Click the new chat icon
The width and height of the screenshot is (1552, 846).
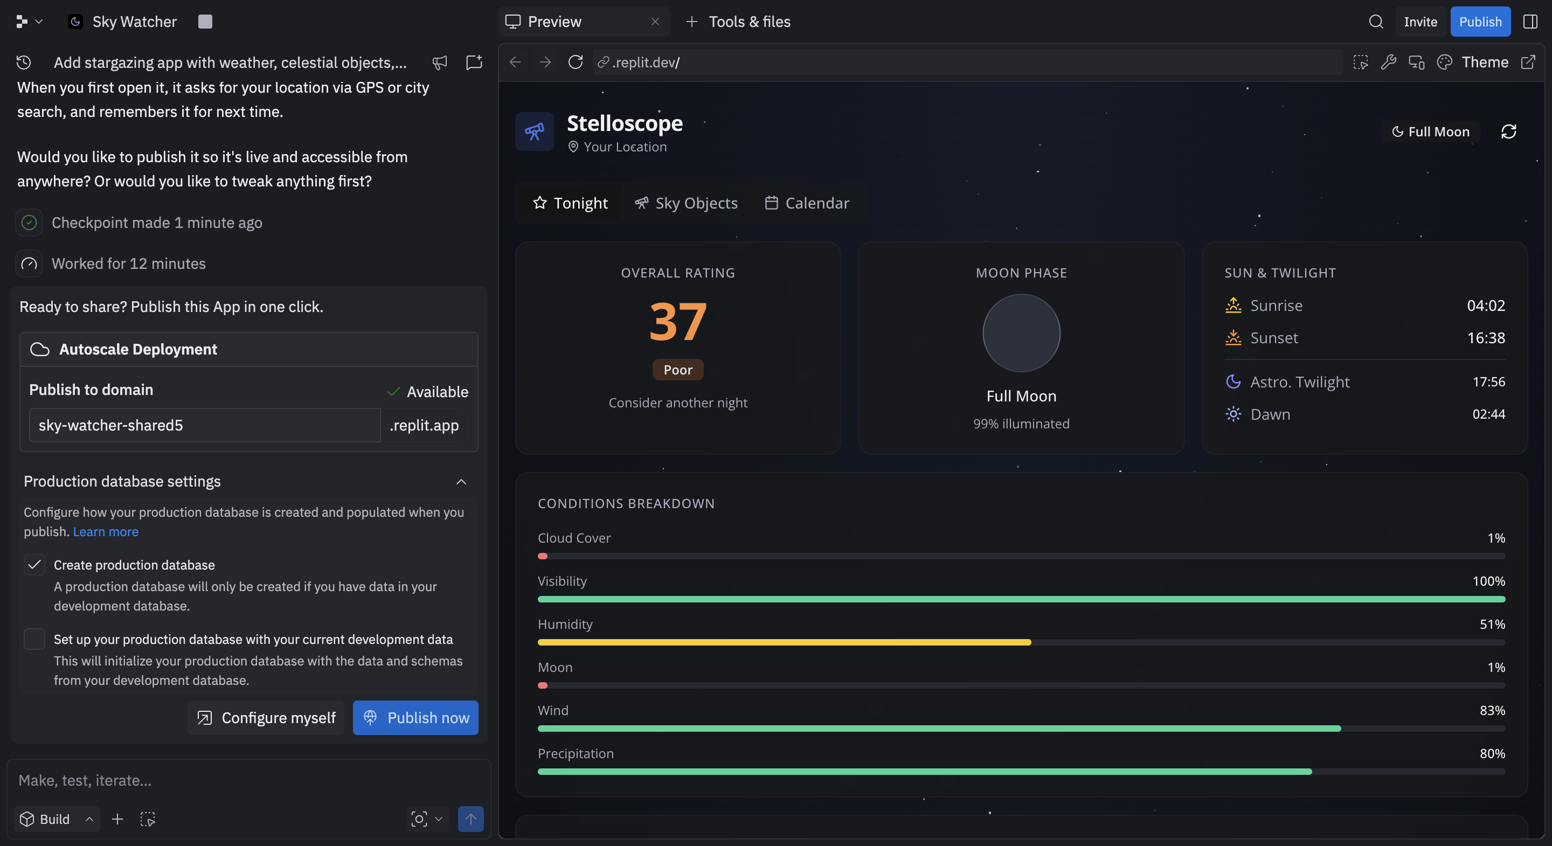tap(474, 62)
